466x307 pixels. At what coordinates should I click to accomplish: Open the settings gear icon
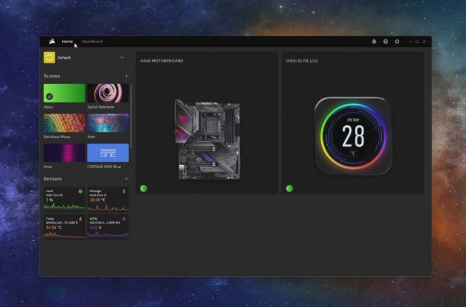(x=397, y=42)
